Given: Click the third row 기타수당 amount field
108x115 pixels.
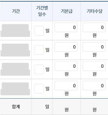Looking at the screenshot, I should click(94, 66).
